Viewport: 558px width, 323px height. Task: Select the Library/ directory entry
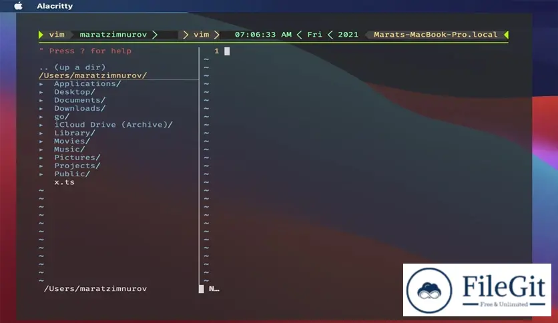point(75,133)
